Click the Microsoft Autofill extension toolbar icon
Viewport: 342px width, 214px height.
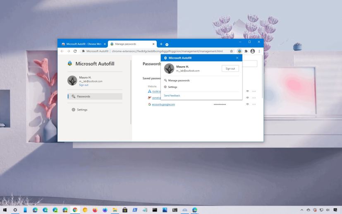239,51
